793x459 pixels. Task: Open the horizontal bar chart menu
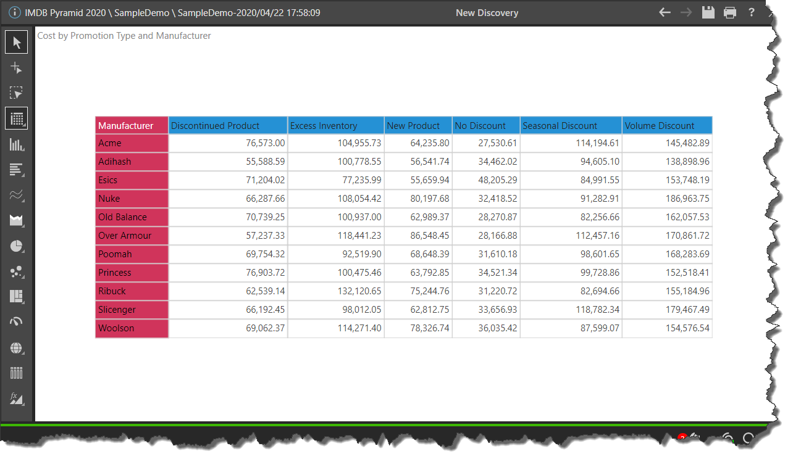17,170
